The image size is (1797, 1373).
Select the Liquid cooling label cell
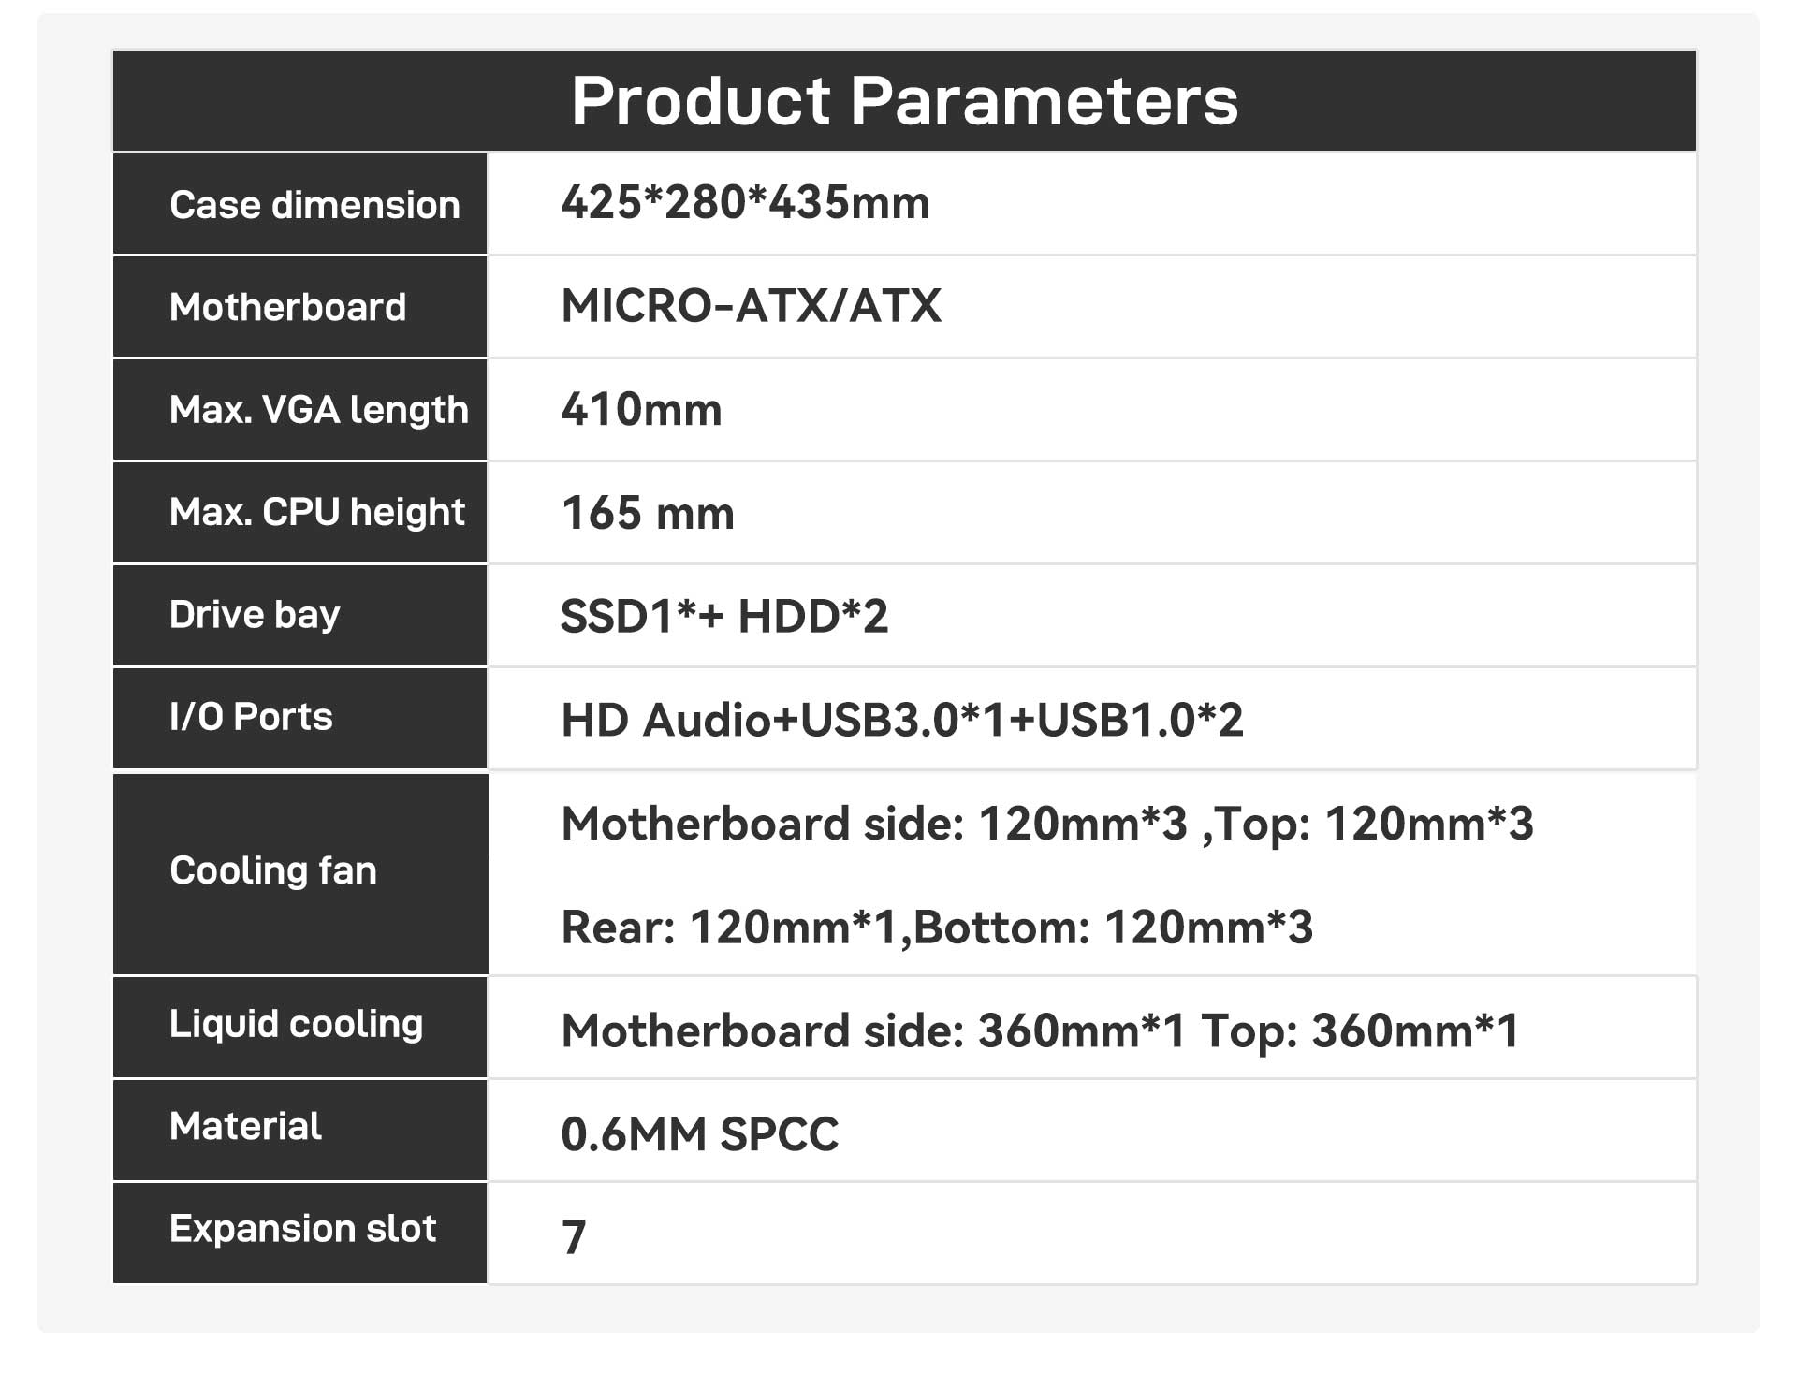tap(299, 1027)
